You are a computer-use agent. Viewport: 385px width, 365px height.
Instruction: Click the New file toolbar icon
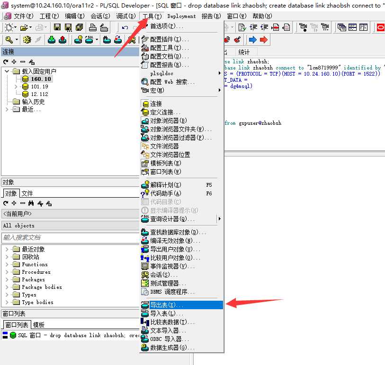[x=9, y=27]
